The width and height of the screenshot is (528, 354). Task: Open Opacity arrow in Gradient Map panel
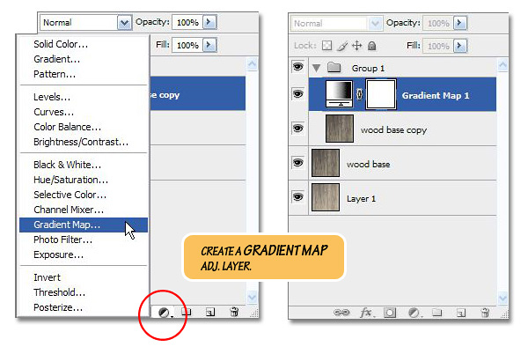pyautogui.click(x=459, y=23)
